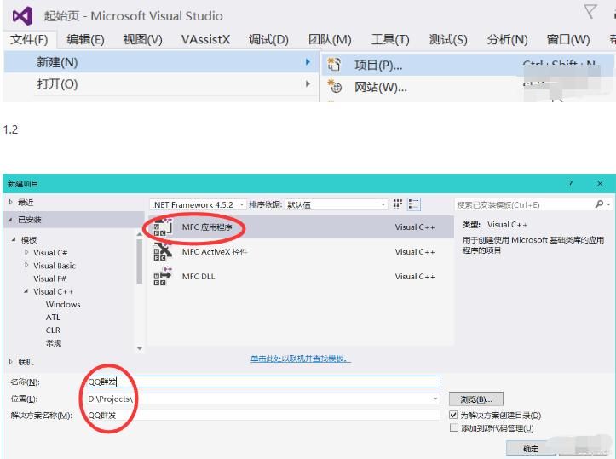
Task: Open the 排序依据 默认值 dropdown
Action: pyautogui.click(x=337, y=204)
